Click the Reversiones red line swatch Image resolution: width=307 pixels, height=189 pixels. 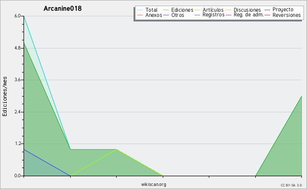click(267, 15)
